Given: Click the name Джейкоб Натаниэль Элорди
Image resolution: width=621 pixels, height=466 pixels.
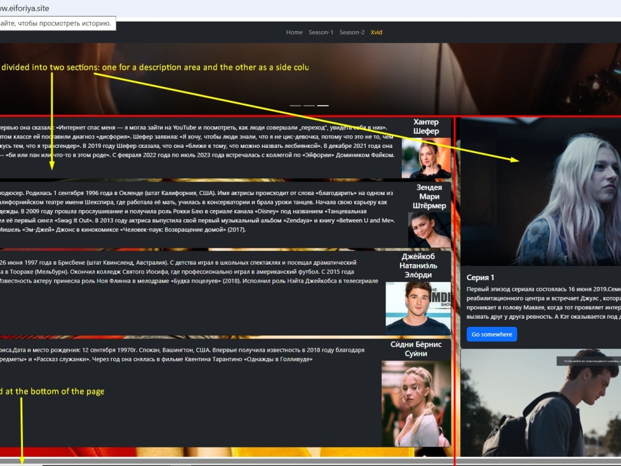Looking at the screenshot, I should click(418, 265).
